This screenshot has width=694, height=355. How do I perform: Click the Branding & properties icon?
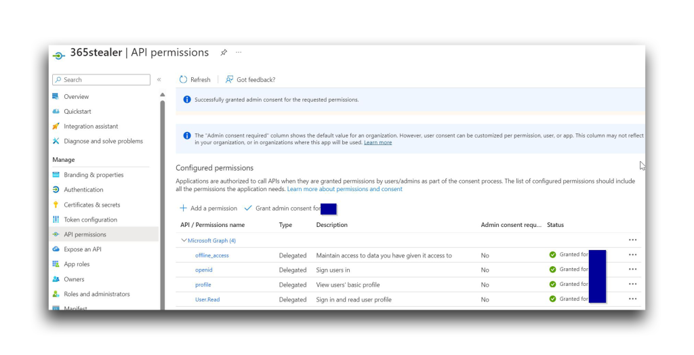[56, 175]
